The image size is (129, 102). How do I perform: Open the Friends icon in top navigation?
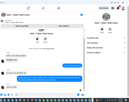tap(43, 8)
